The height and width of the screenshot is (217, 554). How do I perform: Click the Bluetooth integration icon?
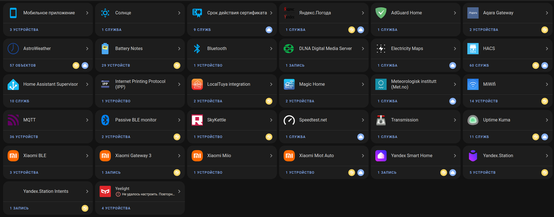[x=197, y=48]
